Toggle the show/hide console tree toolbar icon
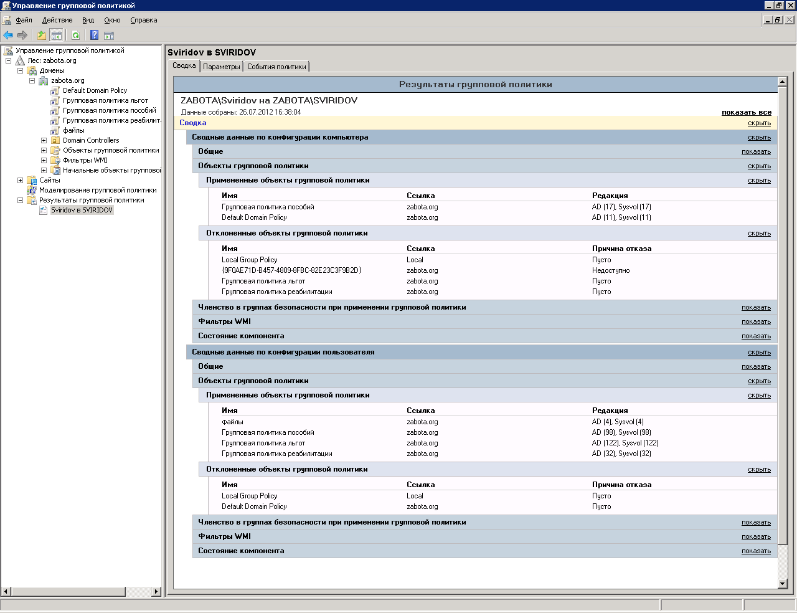797x613 pixels. 57,36
